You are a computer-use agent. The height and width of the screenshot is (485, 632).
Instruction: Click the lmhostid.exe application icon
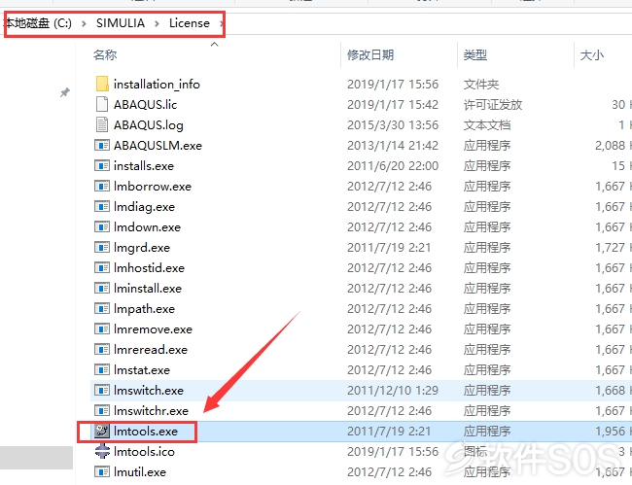(x=102, y=268)
